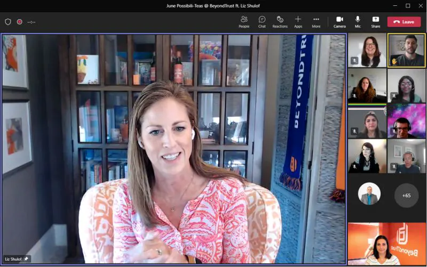The image size is (427, 267).
Task: Open the meeting Chat
Action: (262, 22)
